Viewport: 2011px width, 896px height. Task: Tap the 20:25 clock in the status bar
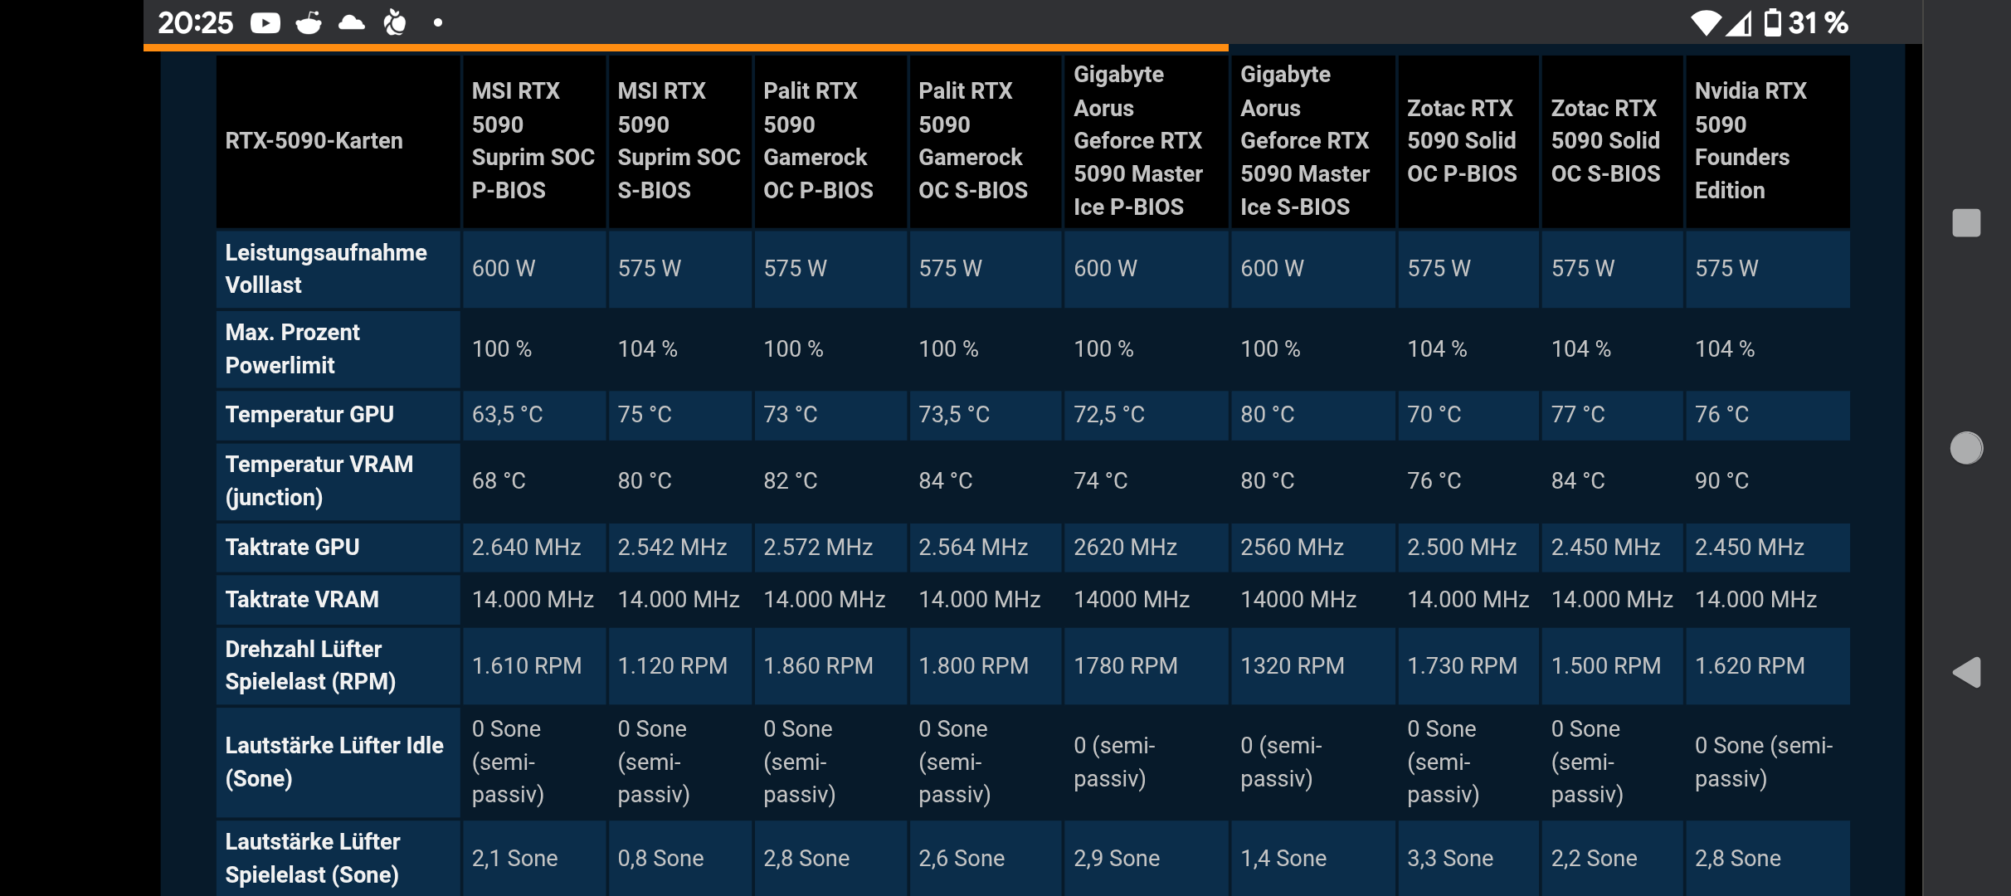click(196, 22)
